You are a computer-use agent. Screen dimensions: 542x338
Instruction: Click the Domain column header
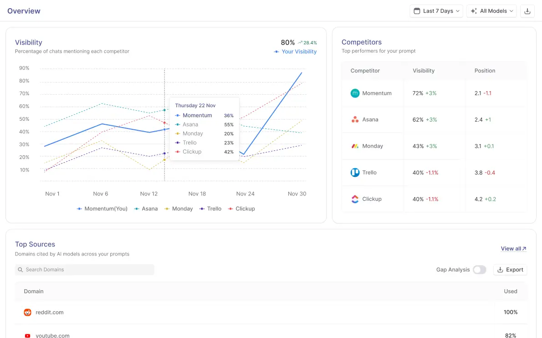click(x=34, y=291)
